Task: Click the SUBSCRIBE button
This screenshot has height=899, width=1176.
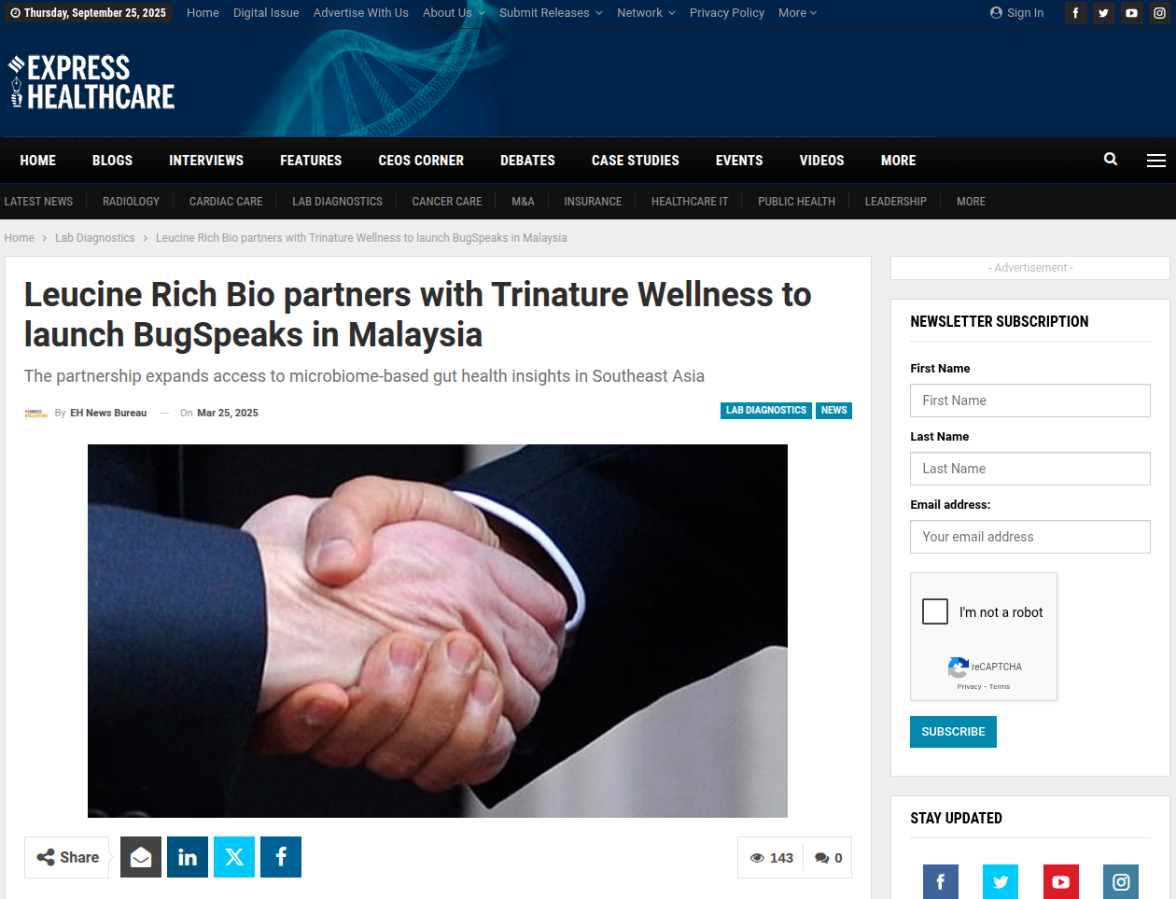Action: coord(953,732)
